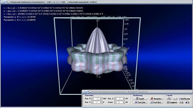Click the 45° Rot. Z value
193x108 pixels.
point(127,99)
